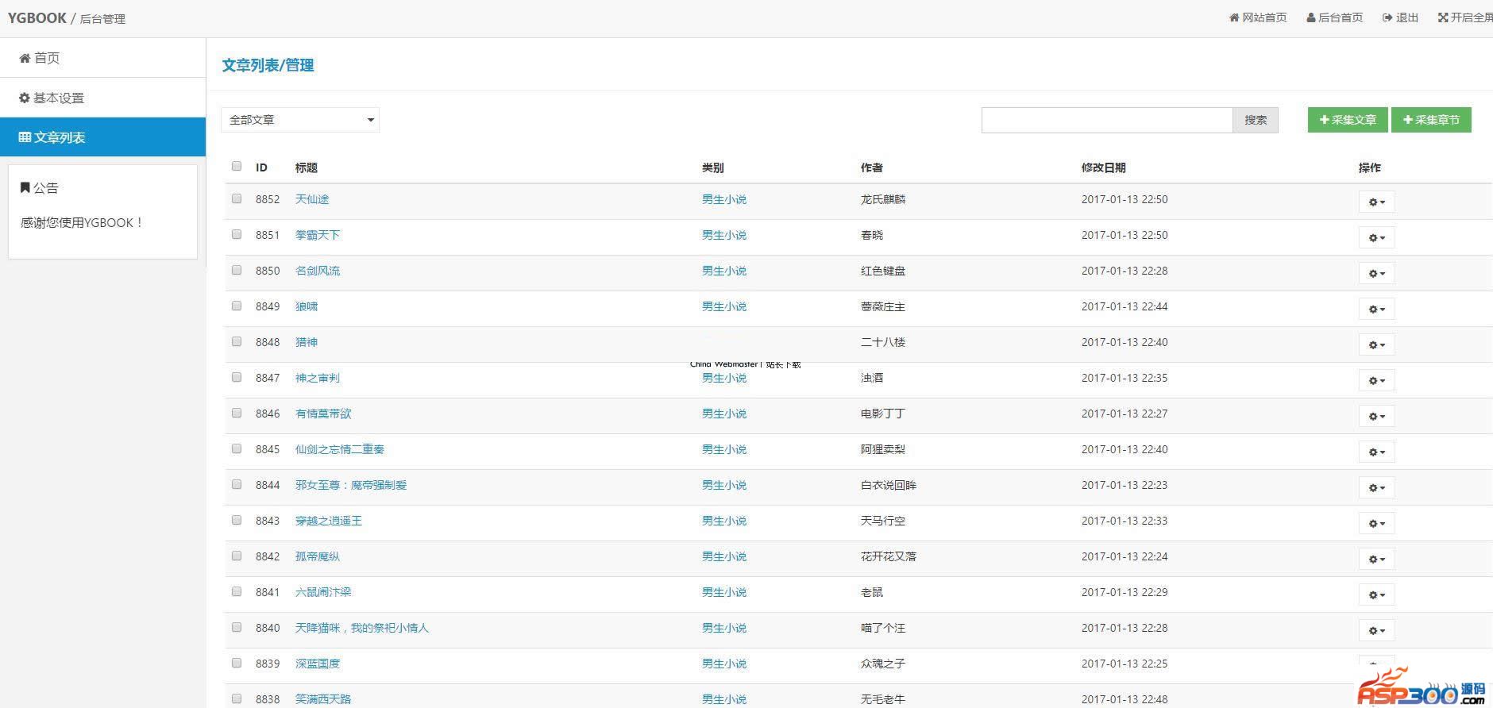Check the box for article 8850

click(237, 270)
